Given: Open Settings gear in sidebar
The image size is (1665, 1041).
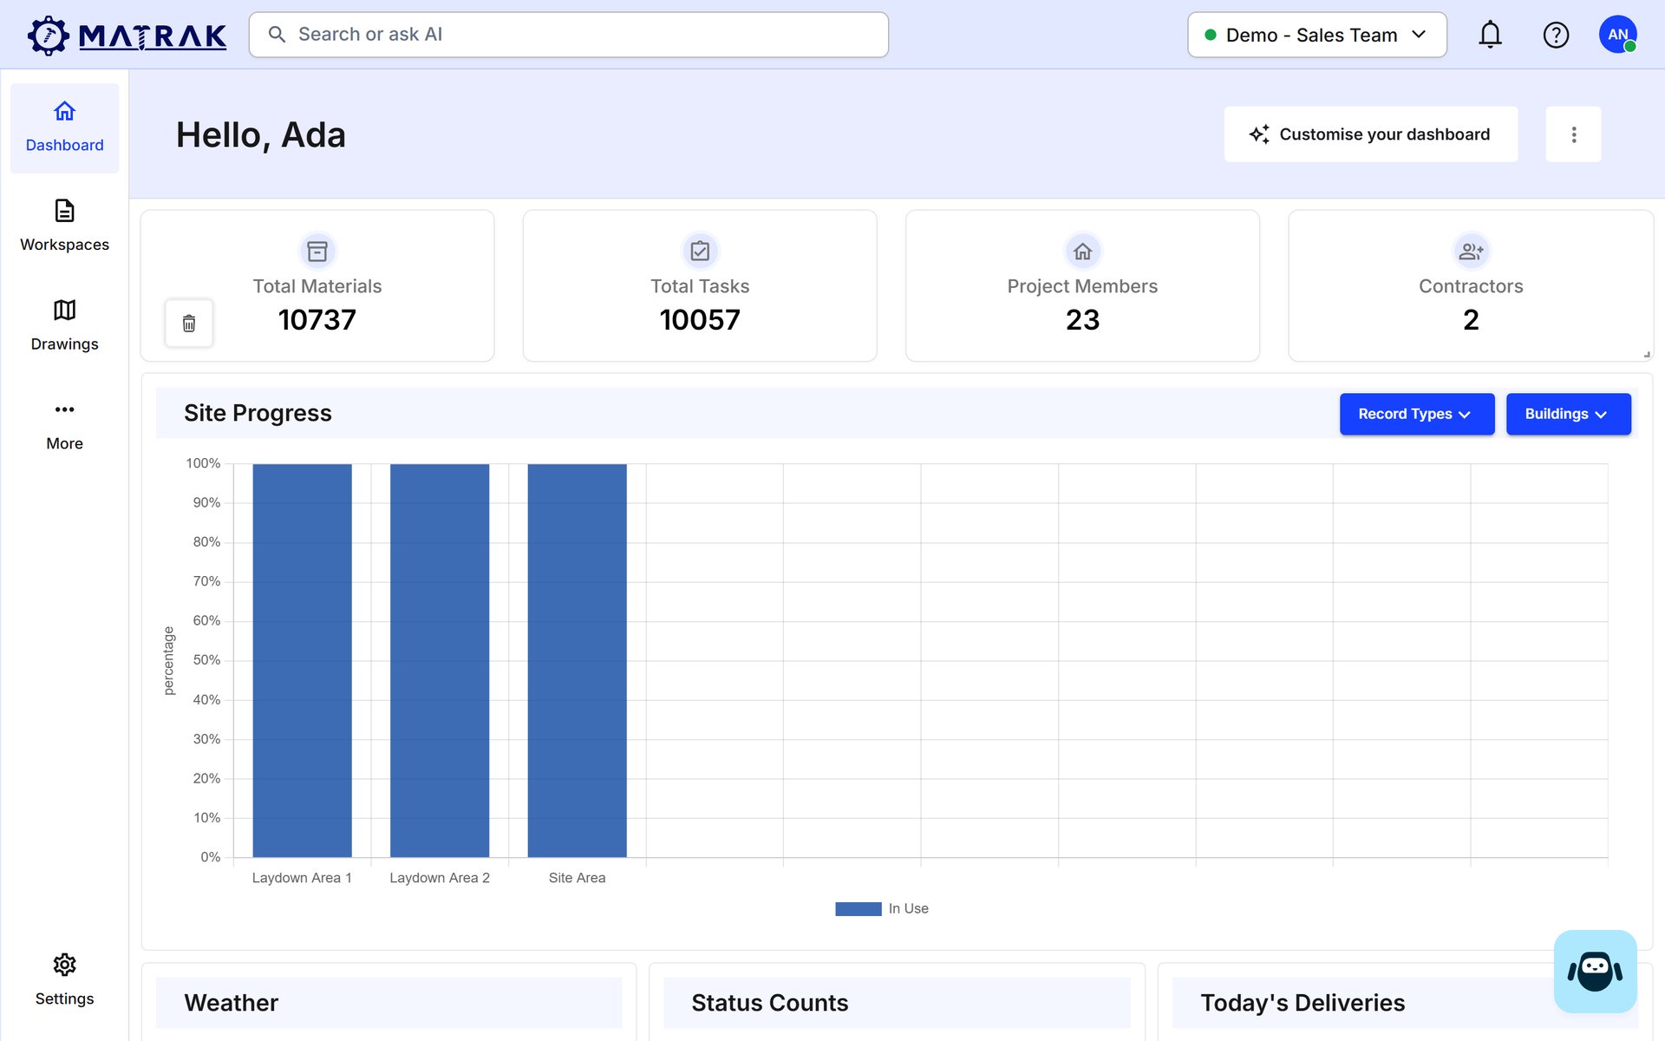Looking at the screenshot, I should 65,980.
